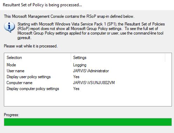This screenshot has width=174, height=133.
Task: Select the Computer name row
Action: click(x=88, y=83)
